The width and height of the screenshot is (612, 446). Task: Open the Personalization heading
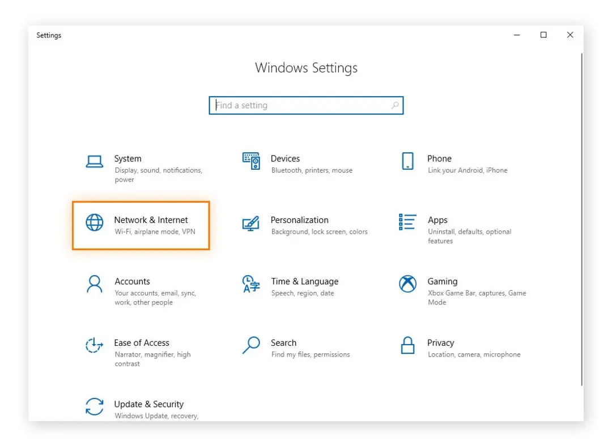[300, 220]
